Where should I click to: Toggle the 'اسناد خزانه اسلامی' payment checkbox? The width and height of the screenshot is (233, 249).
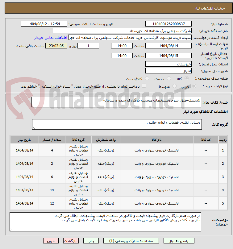(x=144, y=86)
